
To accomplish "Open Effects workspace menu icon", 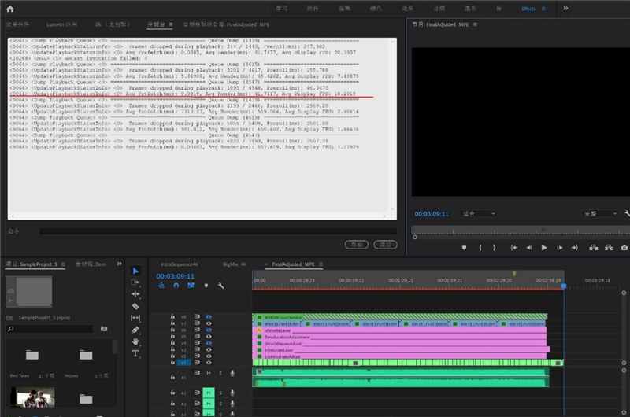I will pos(543,9).
